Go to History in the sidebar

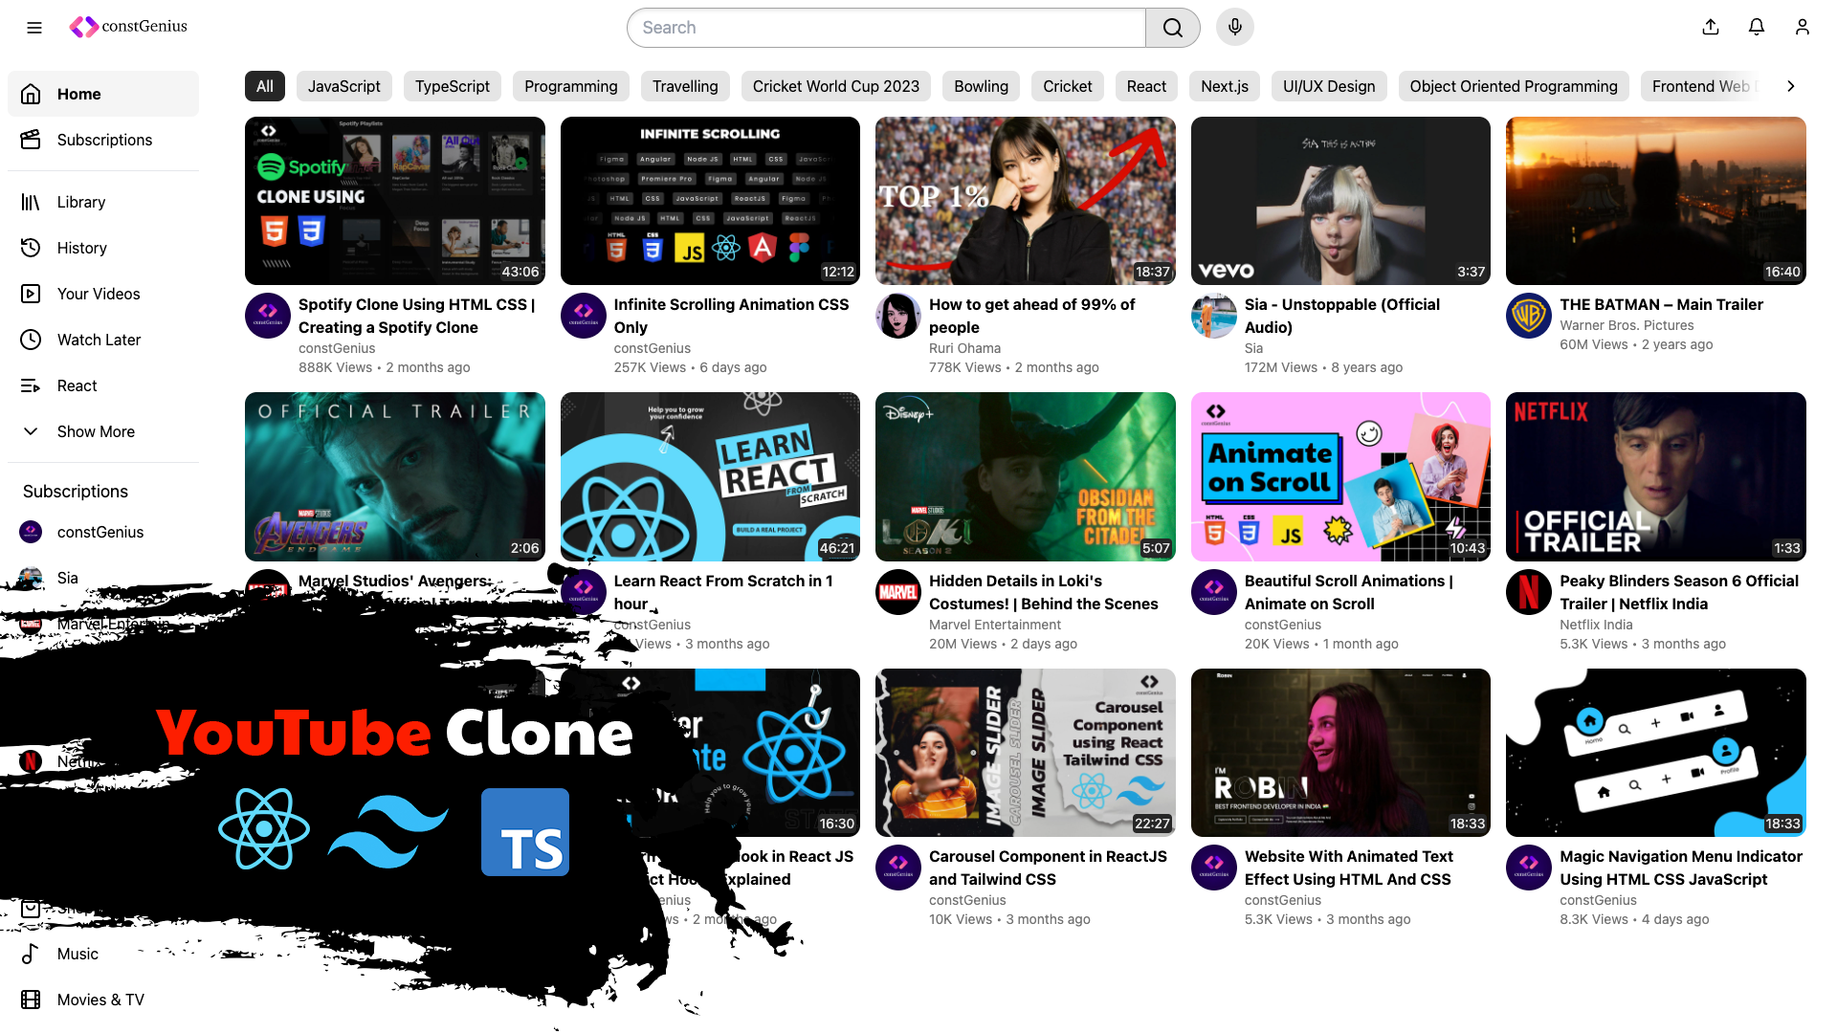(x=81, y=248)
